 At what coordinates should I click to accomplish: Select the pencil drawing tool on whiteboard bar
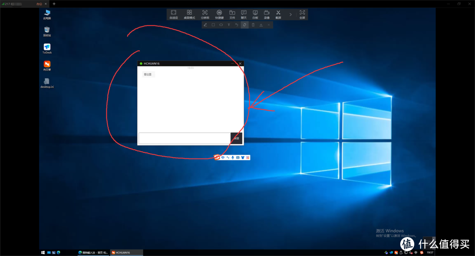pos(205,25)
